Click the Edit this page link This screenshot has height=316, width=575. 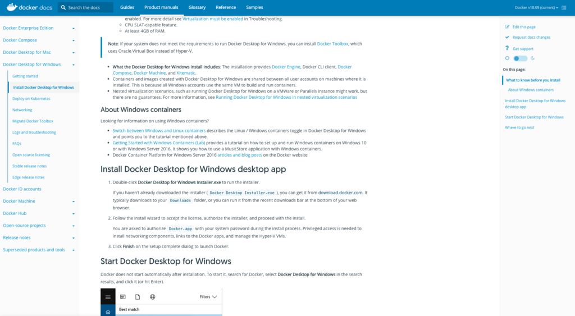click(524, 27)
